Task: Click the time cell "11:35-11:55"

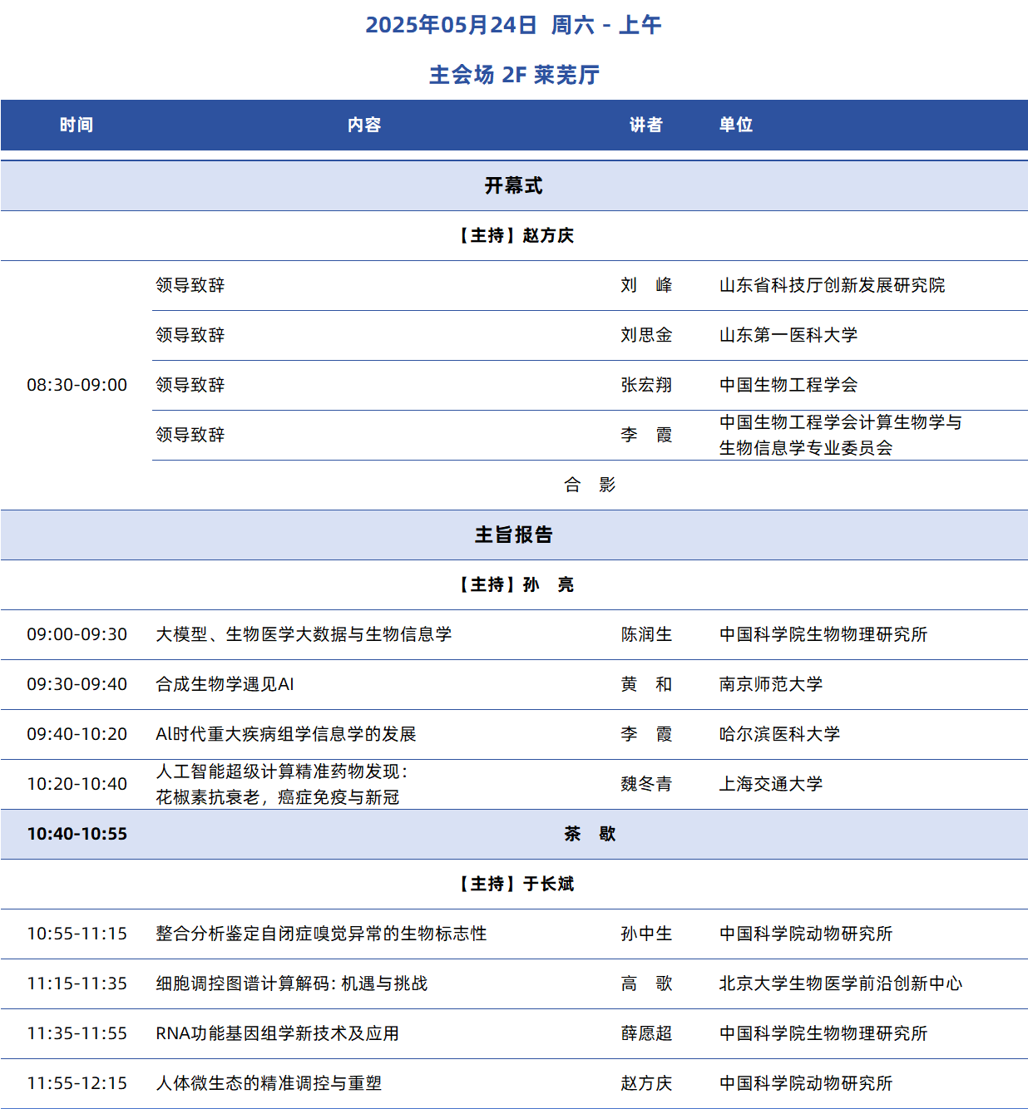Action: (77, 1033)
